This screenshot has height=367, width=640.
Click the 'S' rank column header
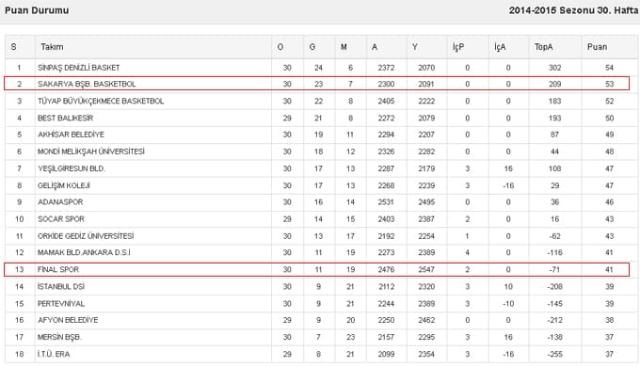(x=13, y=47)
